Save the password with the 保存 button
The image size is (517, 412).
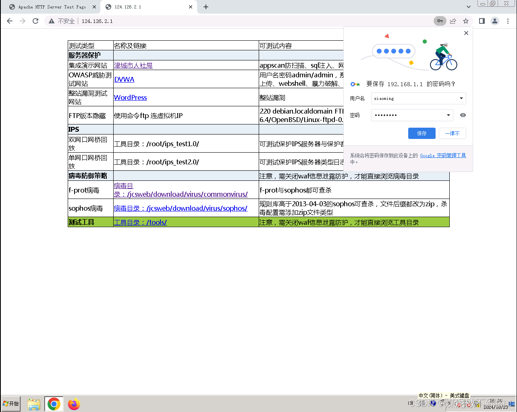[421, 133]
